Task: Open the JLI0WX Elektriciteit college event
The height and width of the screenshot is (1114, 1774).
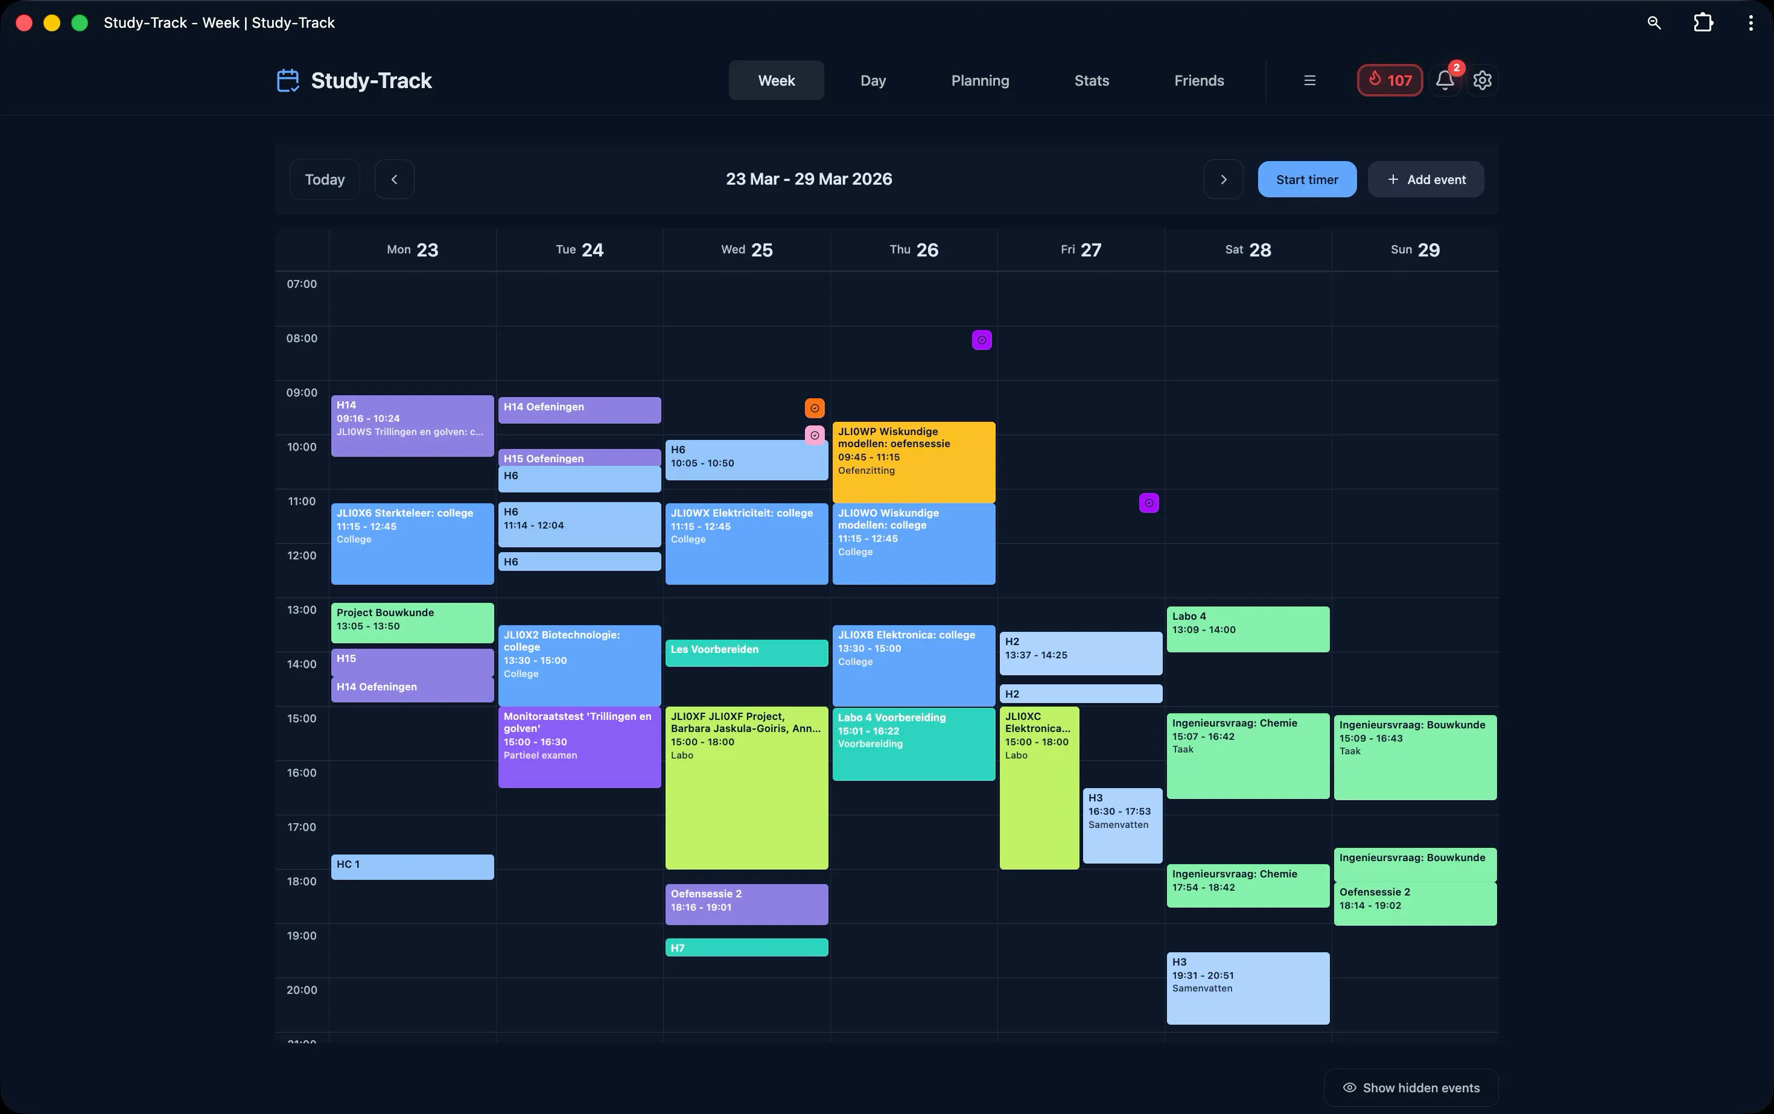Action: tap(746, 544)
